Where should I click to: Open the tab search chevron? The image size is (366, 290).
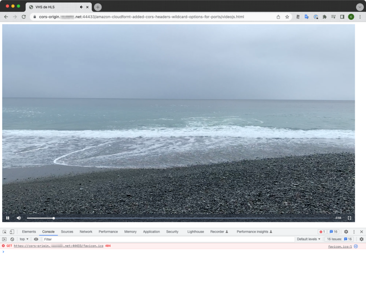click(x=360, y=7)
